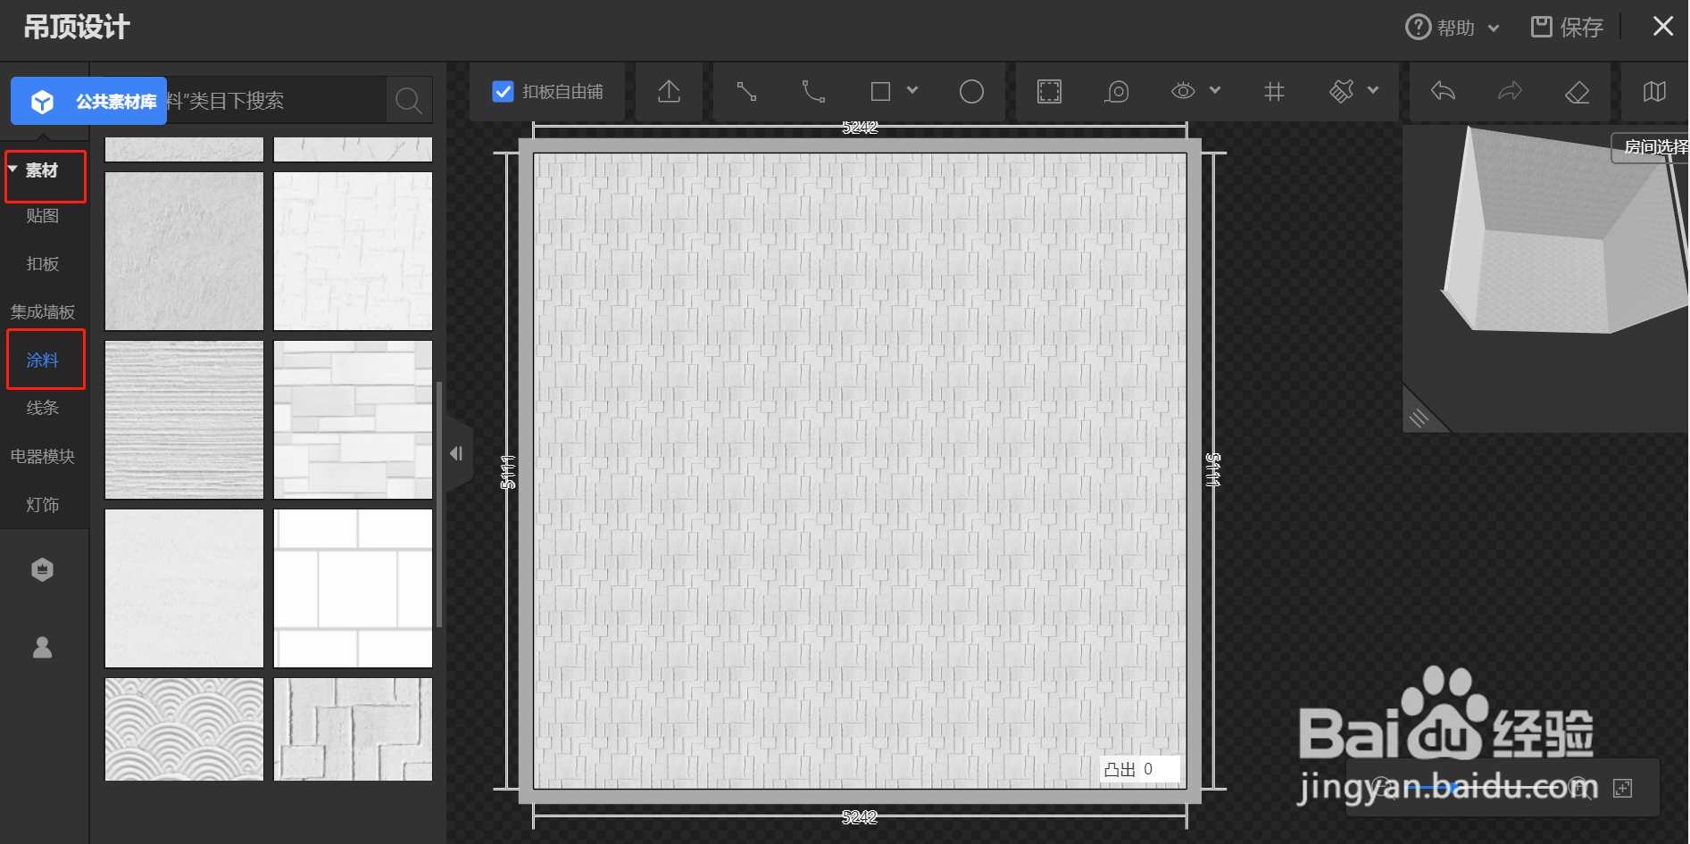Viewport: 1690px width, 844px height.
Task: Select 线条 category
Action: (43, 408)
